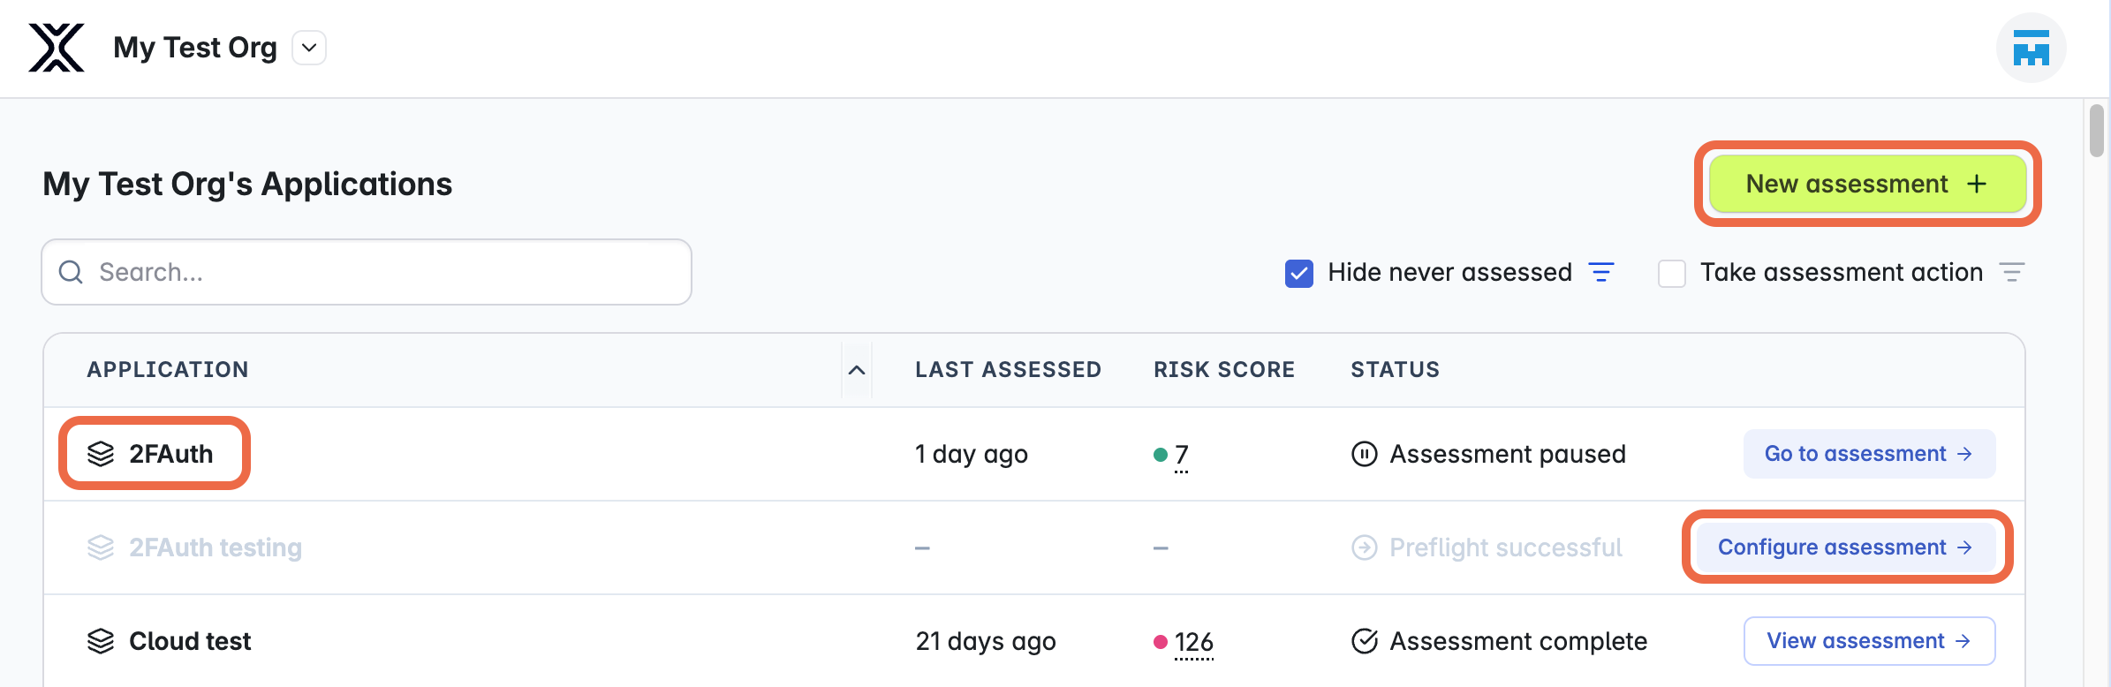Click the stack icon beside Cloud test
This screenshot has height=687, width=2111.
click(x=100, y=640)
